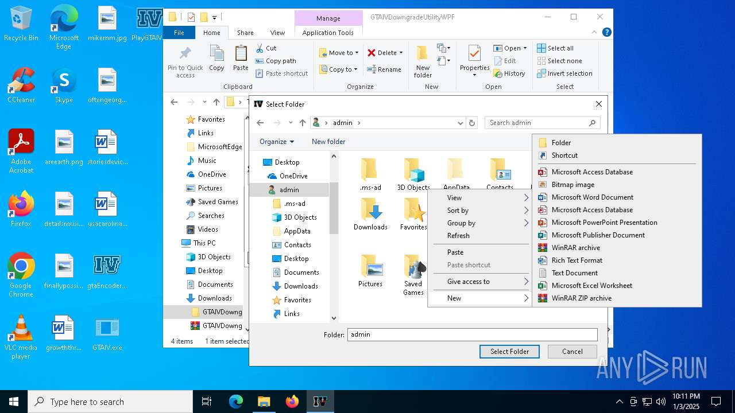Viewport: 735px width, 413px height.
Task: Open the VLC media player desktop icon
Action: [21, 337]
